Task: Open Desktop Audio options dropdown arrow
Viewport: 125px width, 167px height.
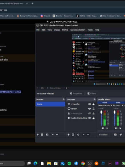Action: [x=111, y=105]
